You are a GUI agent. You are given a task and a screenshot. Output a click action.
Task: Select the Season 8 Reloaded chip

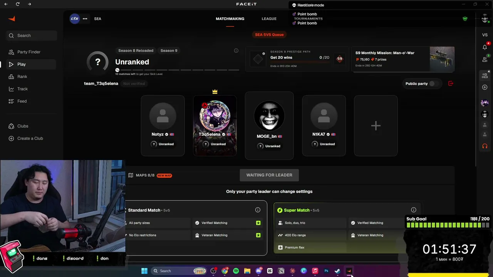coord(136,50)
